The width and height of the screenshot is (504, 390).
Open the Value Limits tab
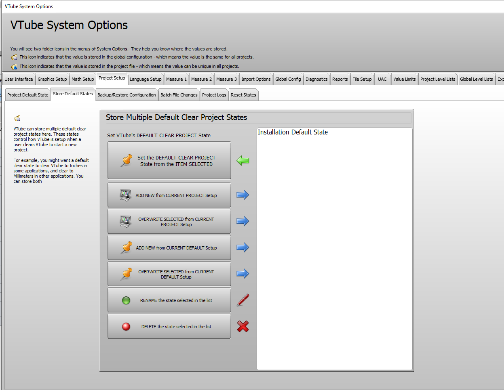click(405, 79)
